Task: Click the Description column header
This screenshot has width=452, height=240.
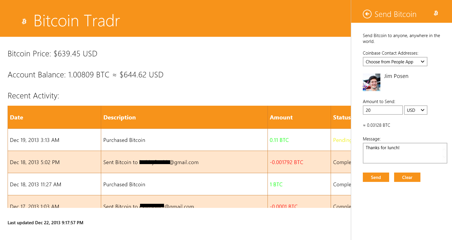Action: pos(120,117)
